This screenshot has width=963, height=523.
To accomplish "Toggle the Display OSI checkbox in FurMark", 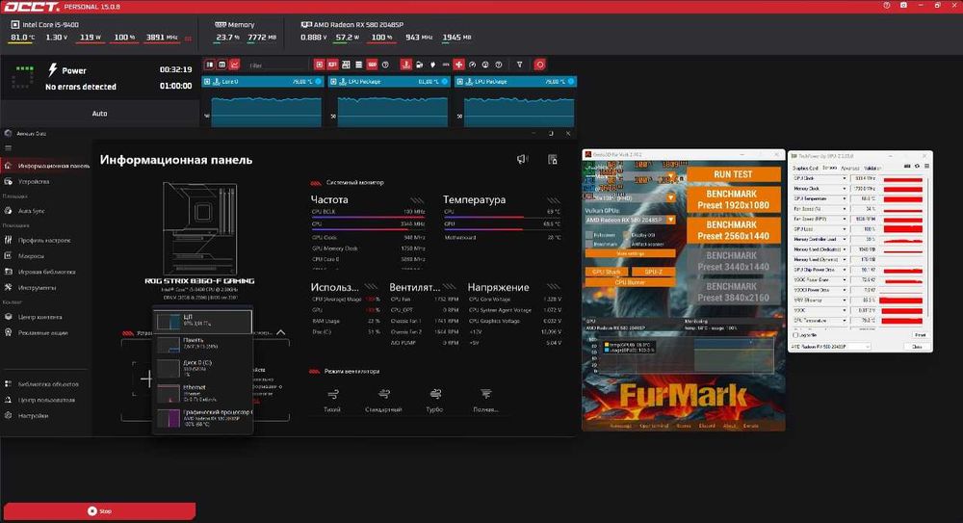I will click(627, 235).
